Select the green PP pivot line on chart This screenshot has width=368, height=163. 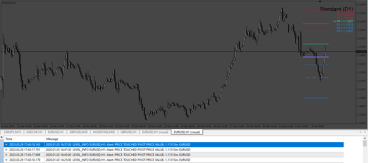(x=316, y=44)
